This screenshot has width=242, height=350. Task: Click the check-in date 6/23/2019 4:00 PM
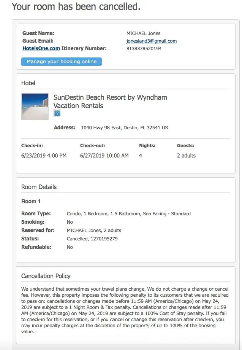(44, 156)
